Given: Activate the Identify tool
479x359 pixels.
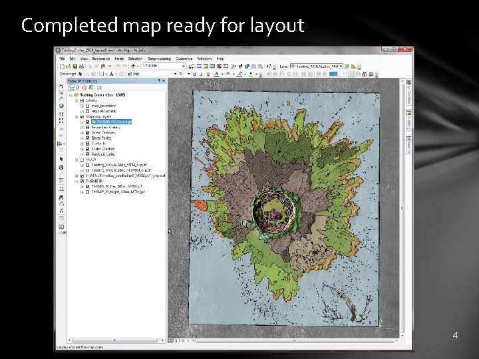Looking at the screenshot, I should (61, 166).
